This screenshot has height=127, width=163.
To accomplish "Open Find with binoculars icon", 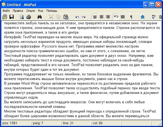I will pos(40,17).
